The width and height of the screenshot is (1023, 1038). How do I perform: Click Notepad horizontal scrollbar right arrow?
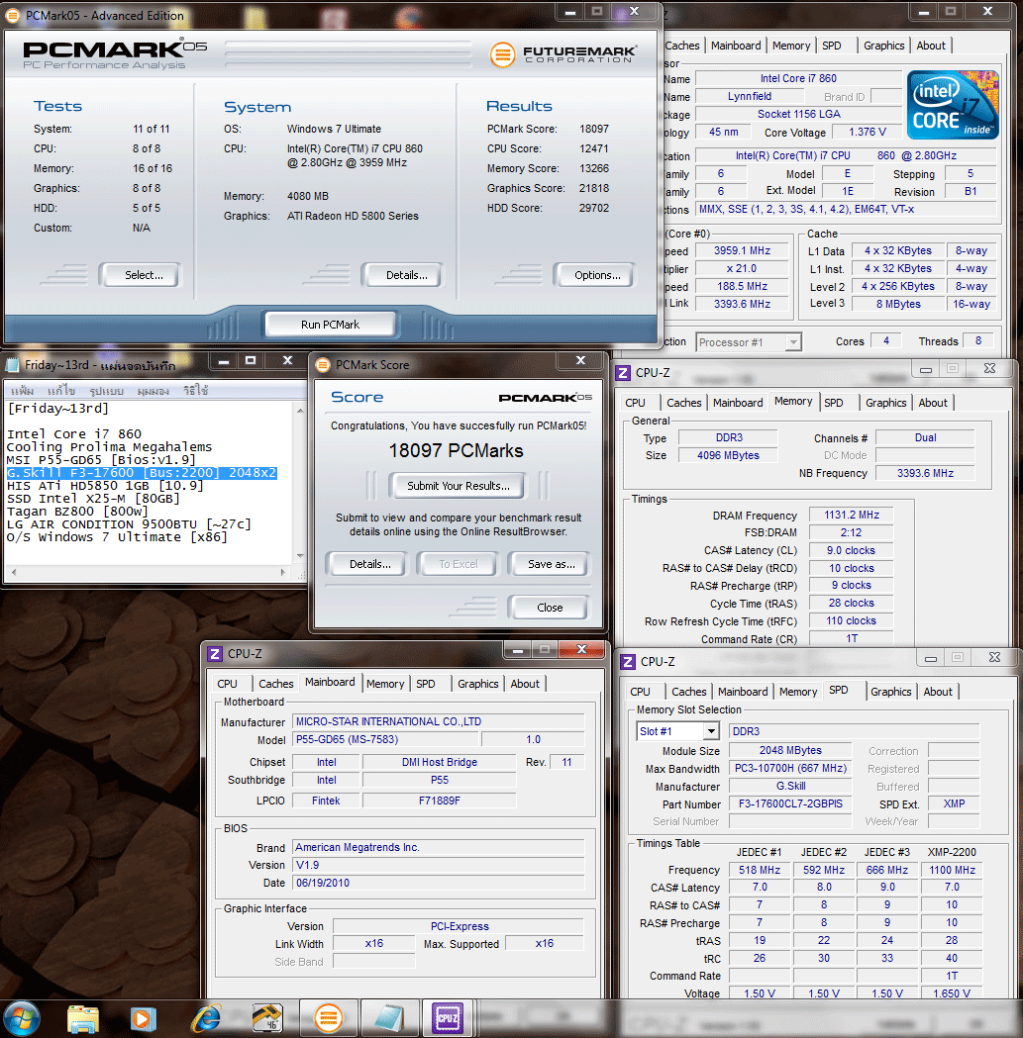[x=283, y=572]
